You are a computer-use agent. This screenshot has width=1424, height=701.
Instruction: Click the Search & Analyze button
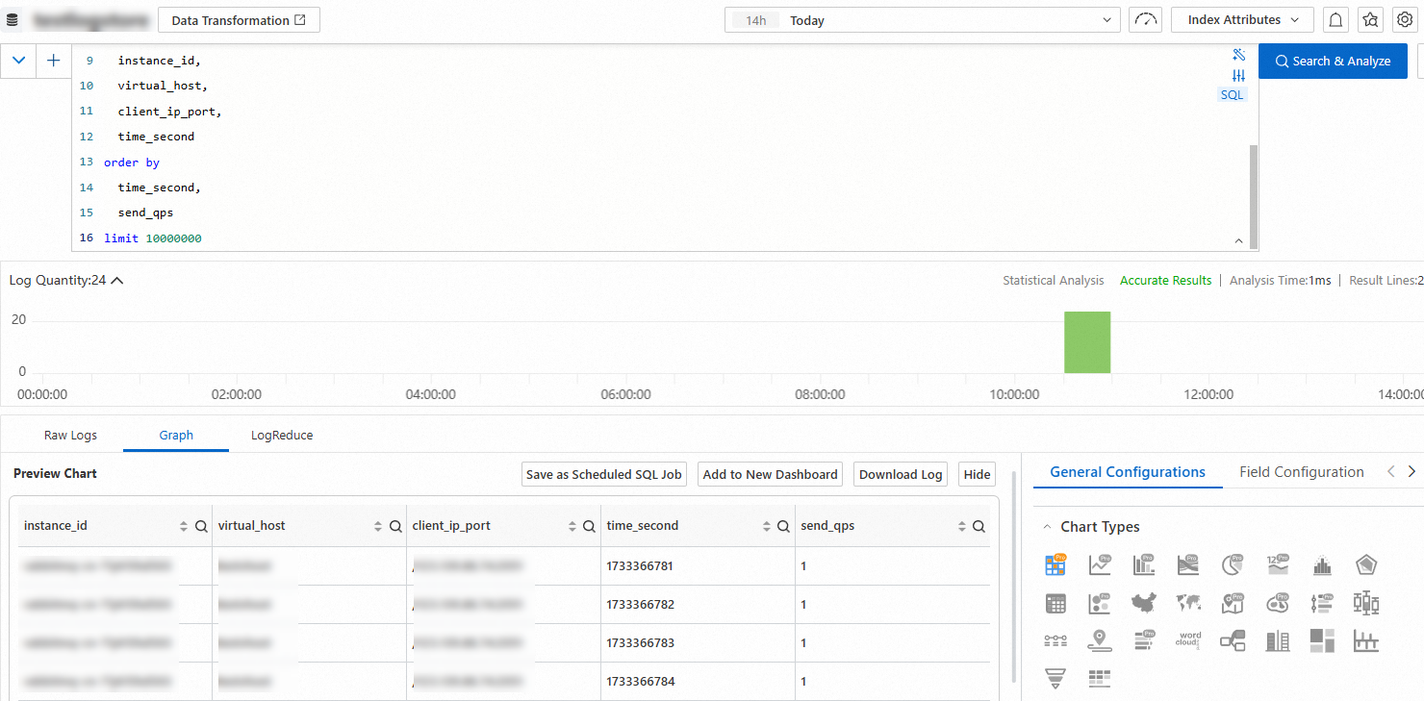point(1333,61)
